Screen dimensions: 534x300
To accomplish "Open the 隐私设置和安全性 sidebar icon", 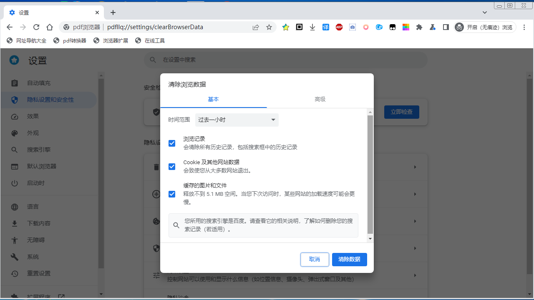I will 14,100.
